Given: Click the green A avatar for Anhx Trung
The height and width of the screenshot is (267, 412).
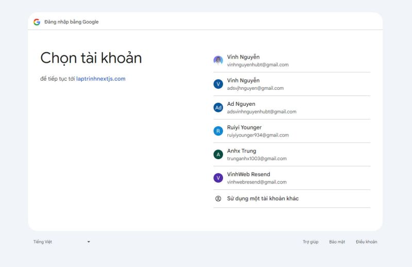Looking at the screenshot, I should [218, 155].
